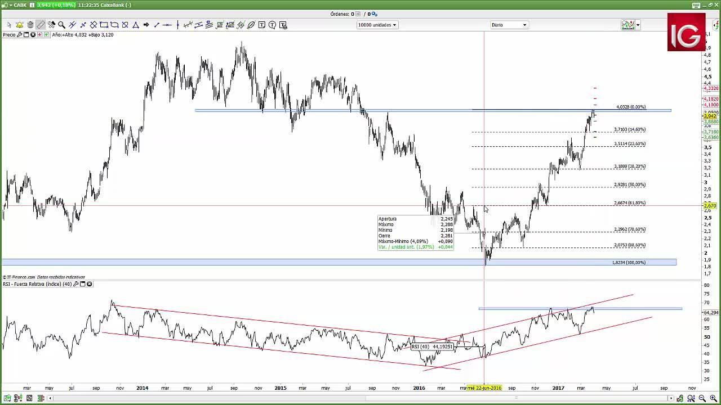Select the black arrow drawing tool
The height and width of the screenshot is (405, 721).
point(146,25)
